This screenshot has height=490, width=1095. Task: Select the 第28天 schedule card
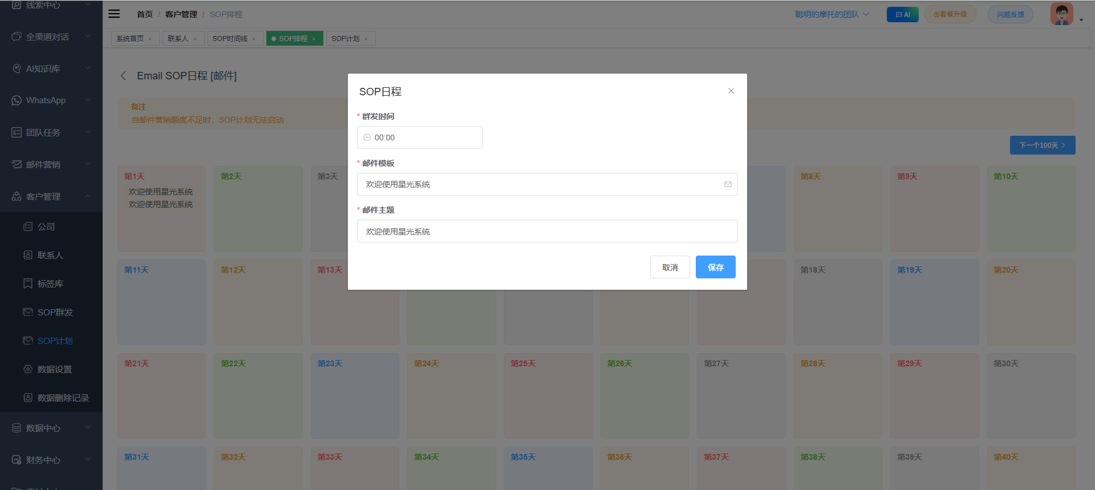click(x=838, y=396)
